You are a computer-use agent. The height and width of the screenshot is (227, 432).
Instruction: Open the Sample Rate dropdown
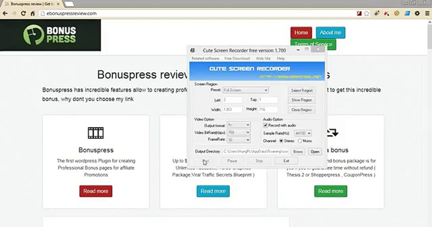pos(303,133)
